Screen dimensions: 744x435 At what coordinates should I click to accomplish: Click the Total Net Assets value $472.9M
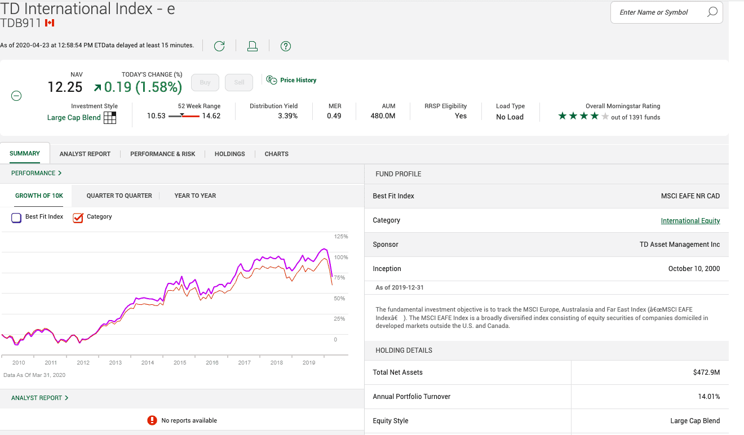706,372
